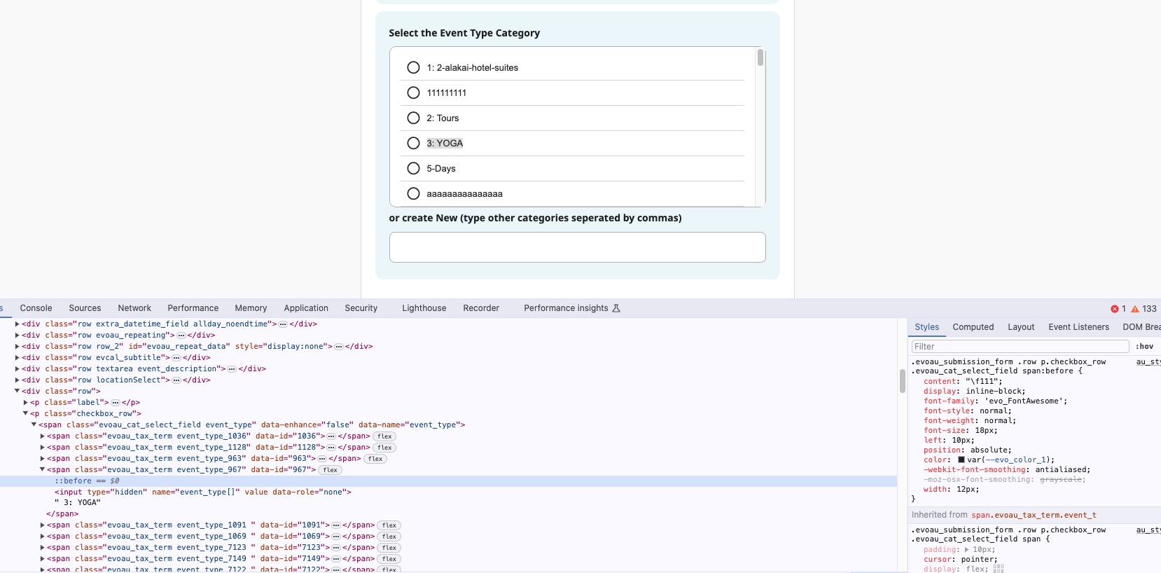
Task: Click the ellipsis in the locationSelect div
Action: (176, 380)
